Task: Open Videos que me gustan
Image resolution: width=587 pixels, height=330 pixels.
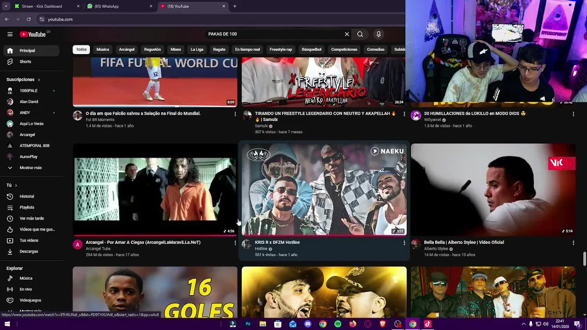Action: [x=32, y=230]
